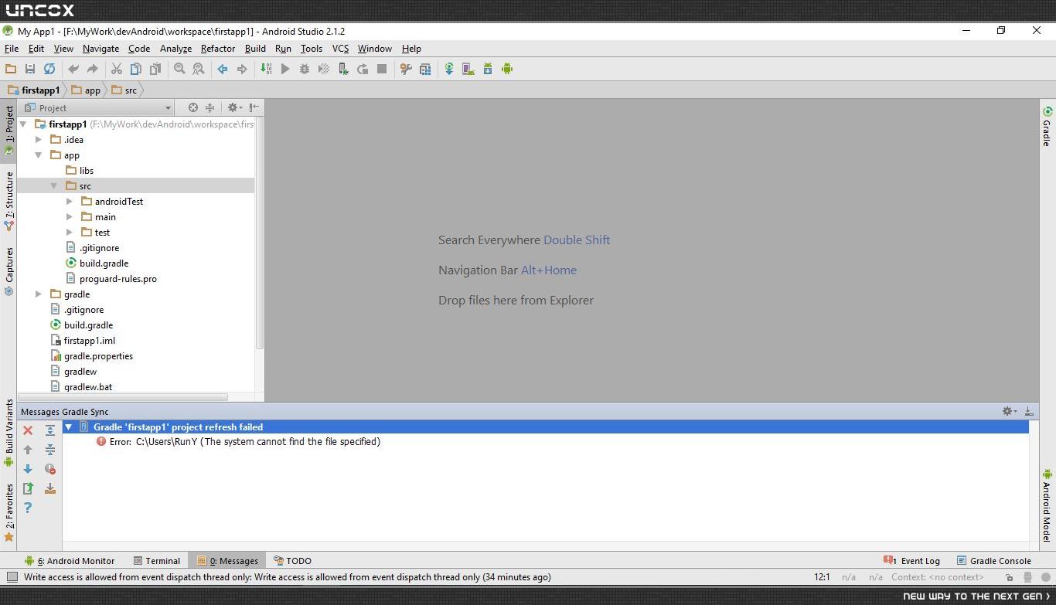
Task: Close the Messages panel with red X
Action: 28,430
